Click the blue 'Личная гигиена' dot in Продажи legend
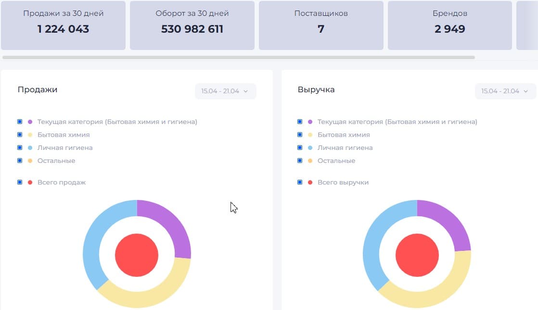 pyautogui.click(x=30, y=148)
